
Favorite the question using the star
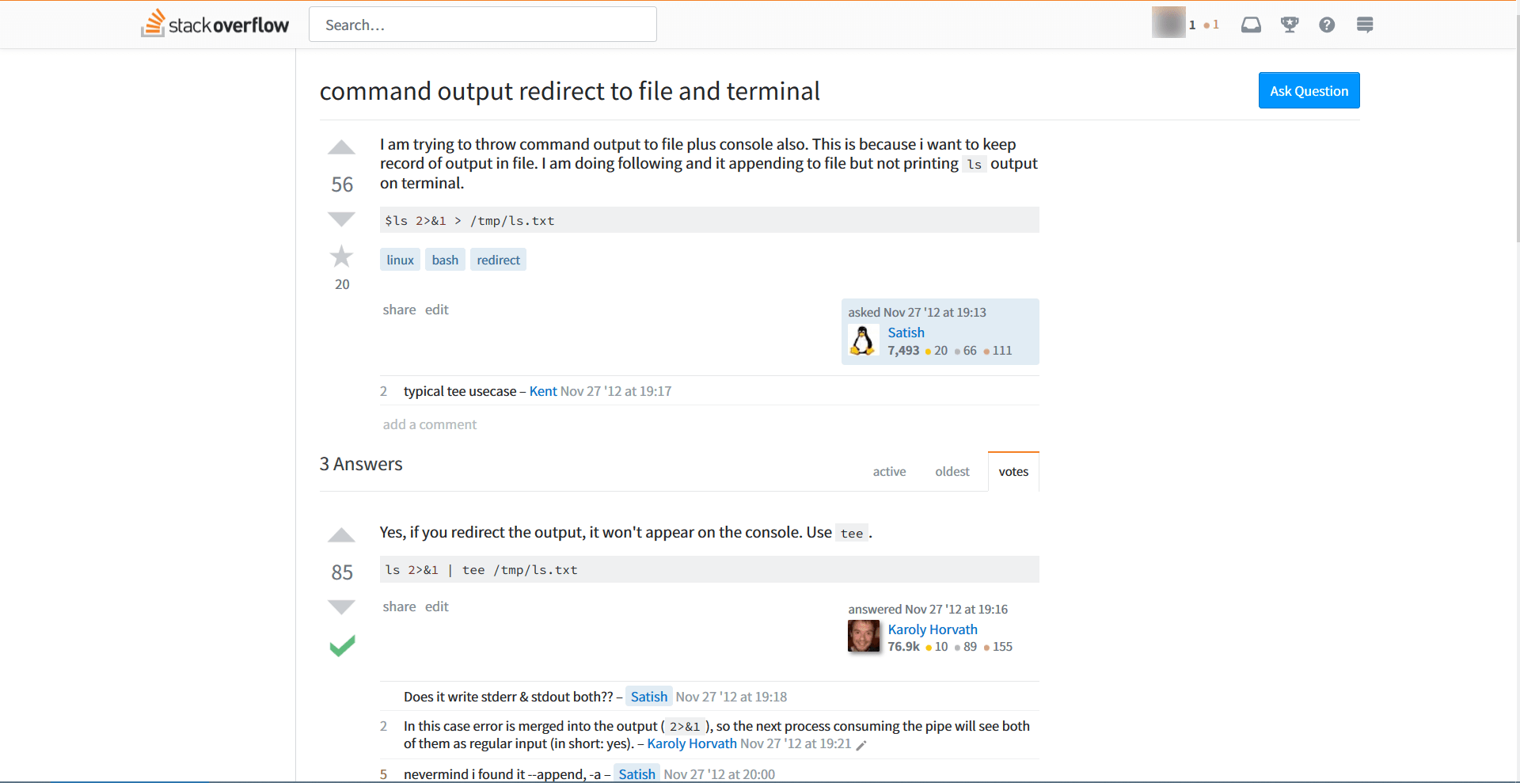[341, 256]
